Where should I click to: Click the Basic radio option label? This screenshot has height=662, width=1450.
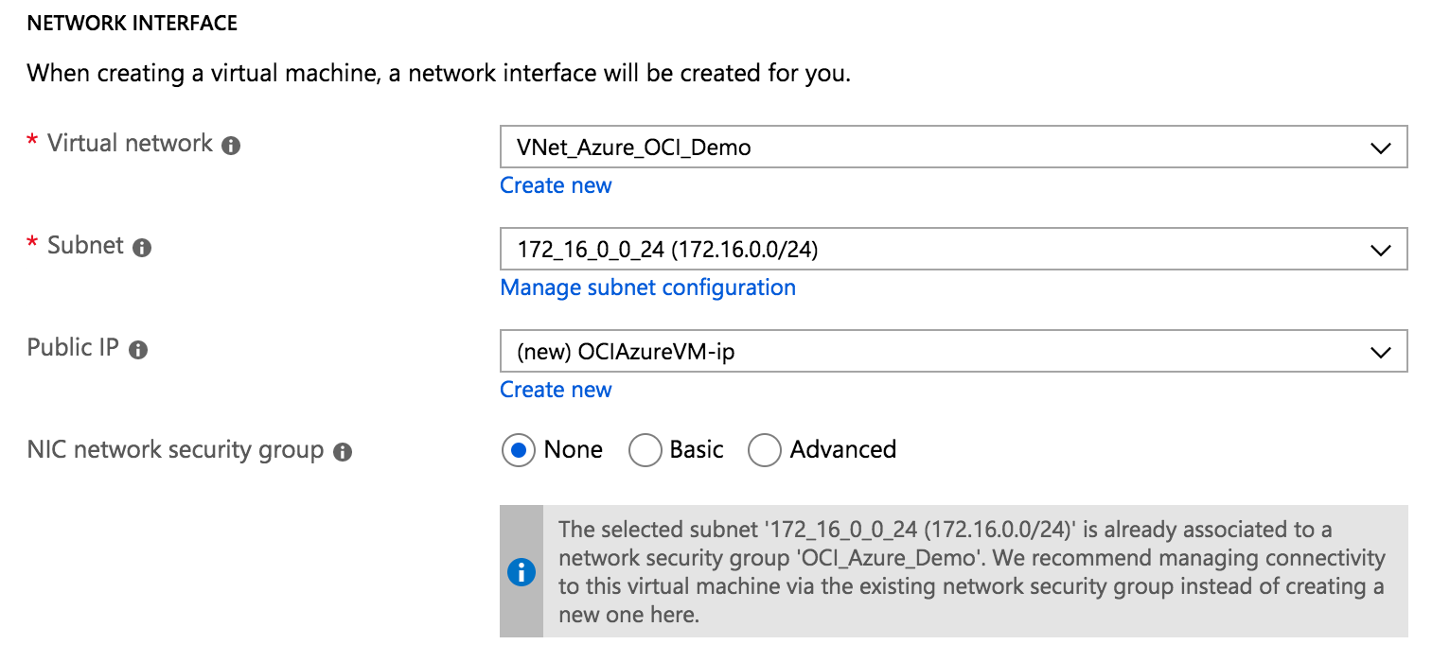(697, 449)
